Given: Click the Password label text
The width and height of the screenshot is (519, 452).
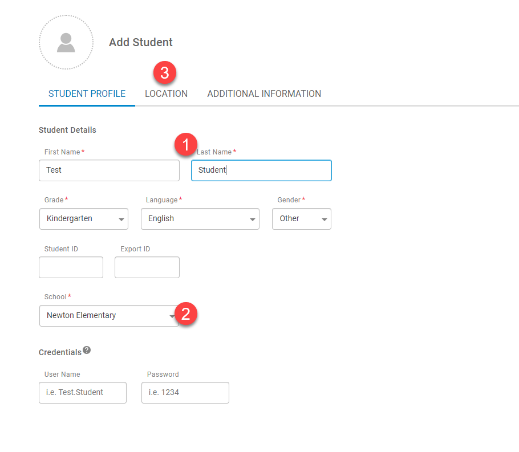Looking at the screenshot, I should point(163,374).
